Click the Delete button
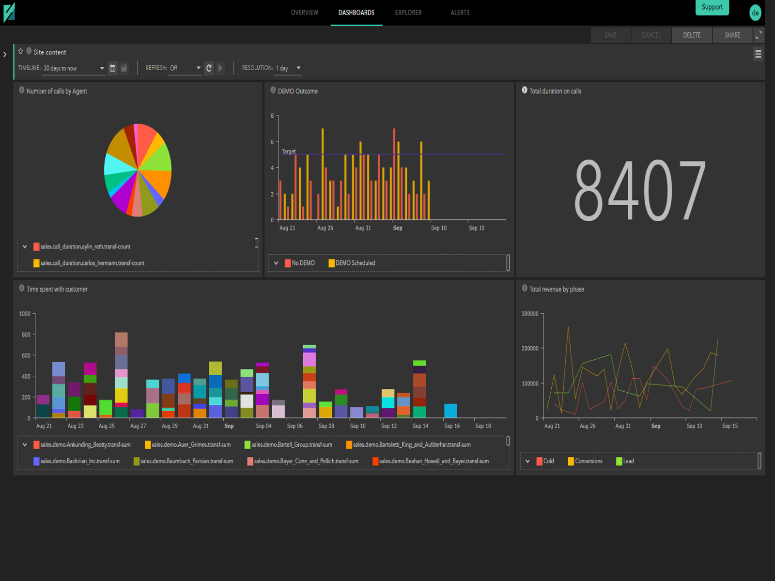 click(x=692, y=35)
